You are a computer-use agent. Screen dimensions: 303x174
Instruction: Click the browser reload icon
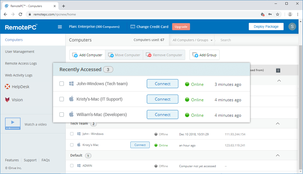(20, 14)
